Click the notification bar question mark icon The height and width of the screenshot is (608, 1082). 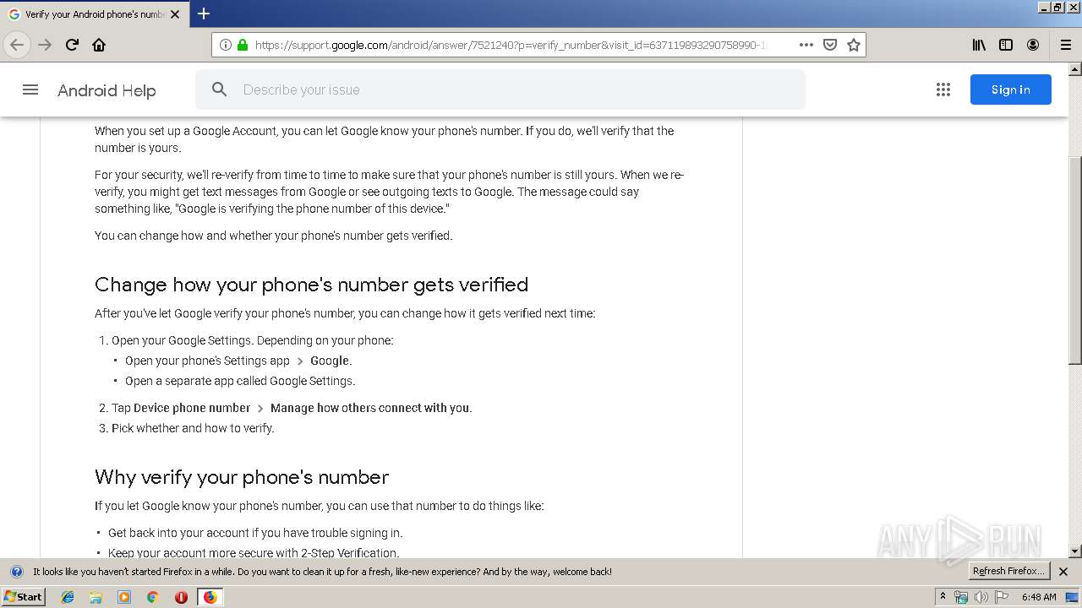click(16, 572)
